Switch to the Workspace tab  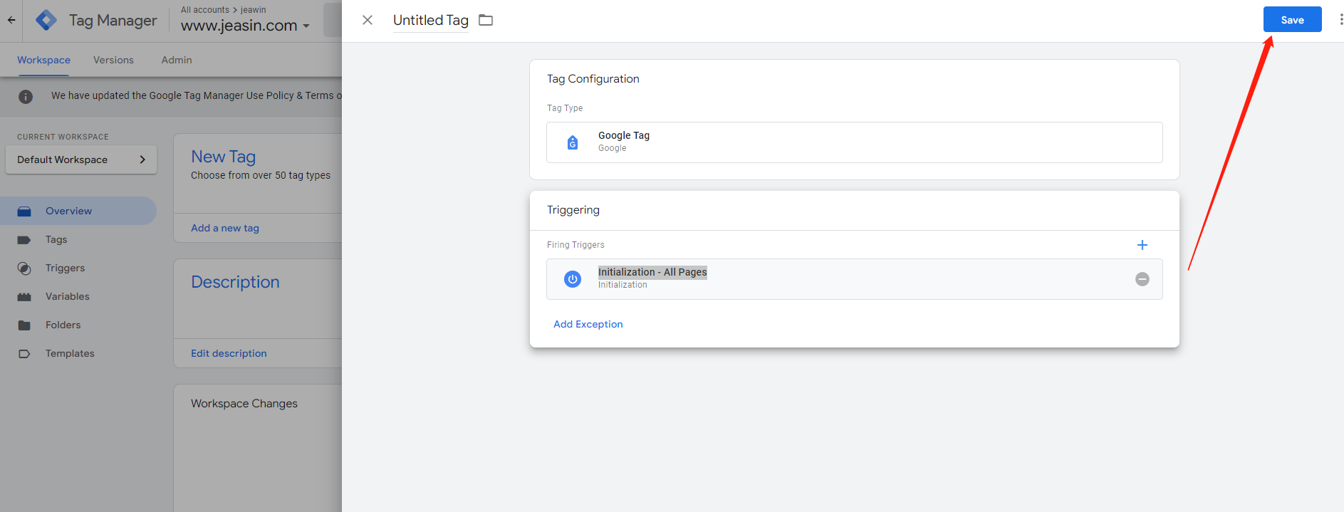coord(43,60)
